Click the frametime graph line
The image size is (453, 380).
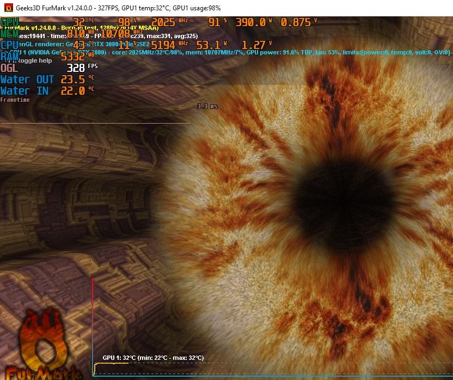pos(95,123)
